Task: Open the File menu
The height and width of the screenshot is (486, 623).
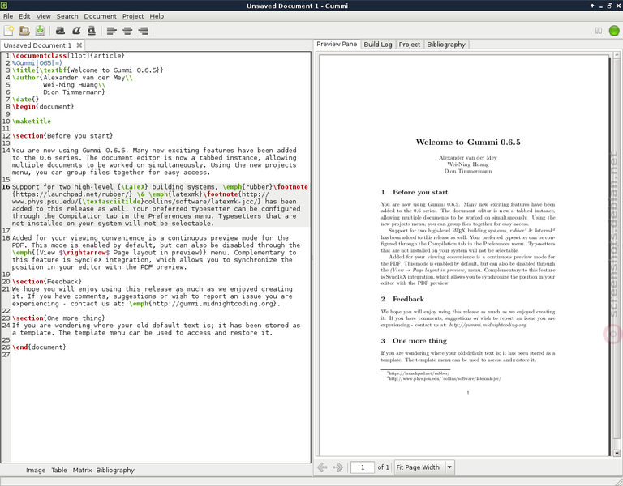Action: (8, 16)
